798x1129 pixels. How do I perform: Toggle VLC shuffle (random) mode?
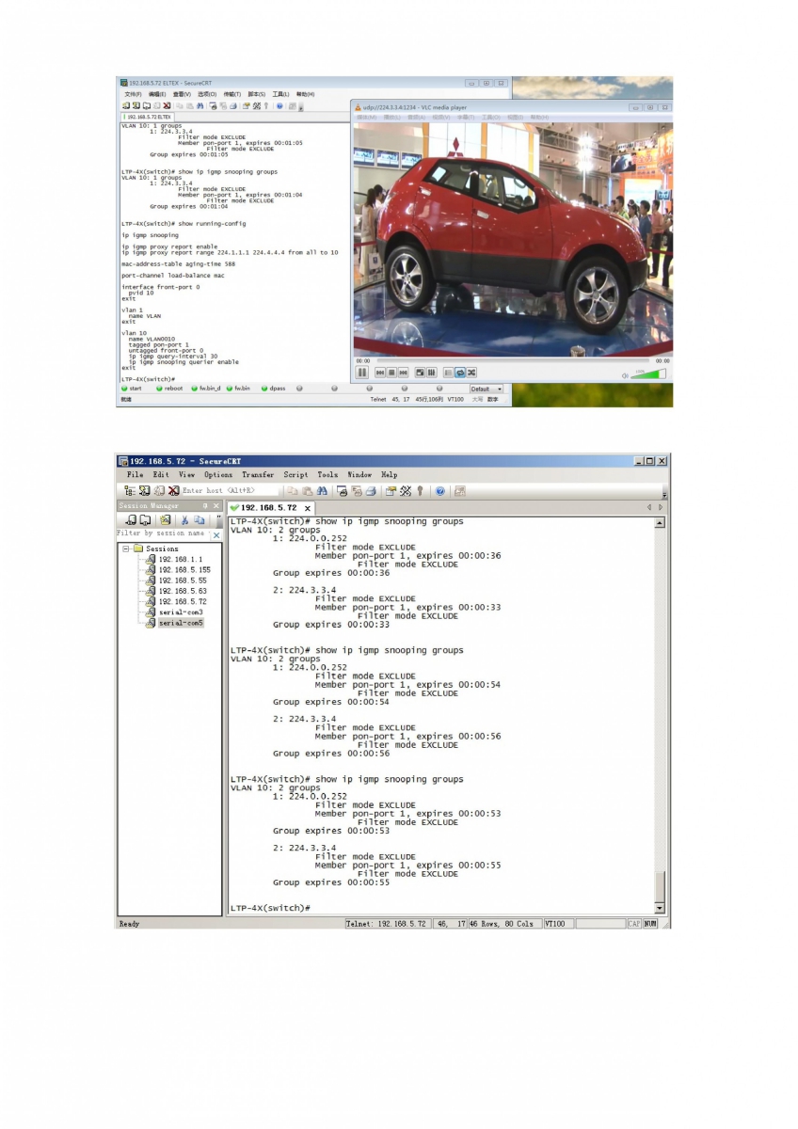(471, 373)
